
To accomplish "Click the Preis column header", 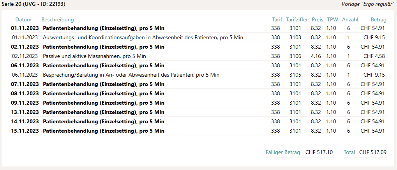I will (x=318, y=20).
